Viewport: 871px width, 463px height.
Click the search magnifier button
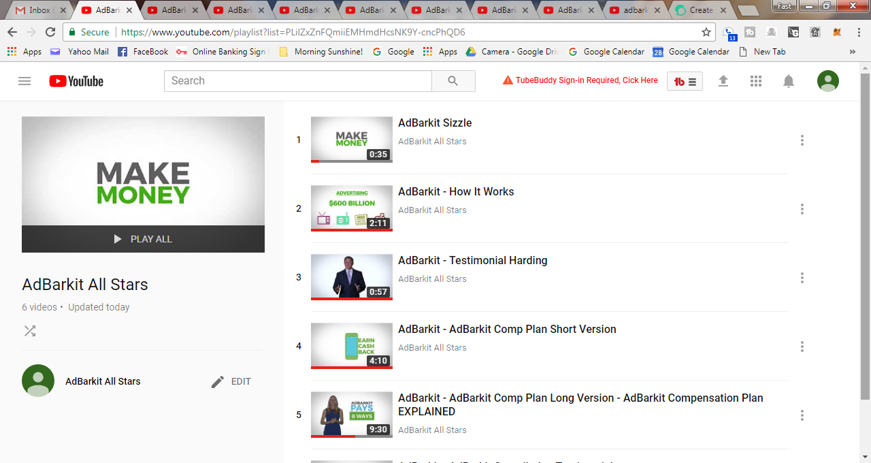(x=453, y=81)
